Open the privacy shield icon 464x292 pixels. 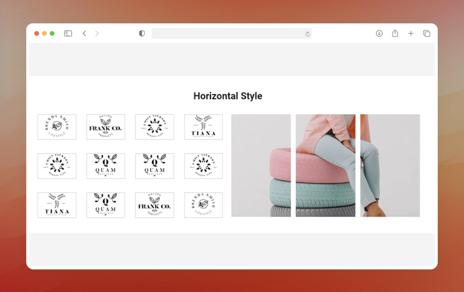(x=142, y=34)
